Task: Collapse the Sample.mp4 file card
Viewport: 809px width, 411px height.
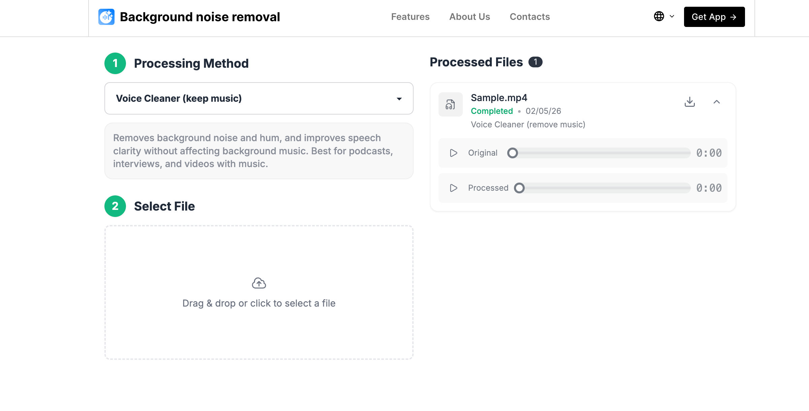Action: pos(716,102)
